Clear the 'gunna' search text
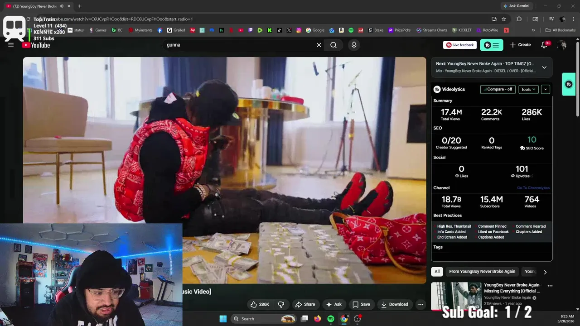Screen dimensions: 580x326 click(319, 45)
